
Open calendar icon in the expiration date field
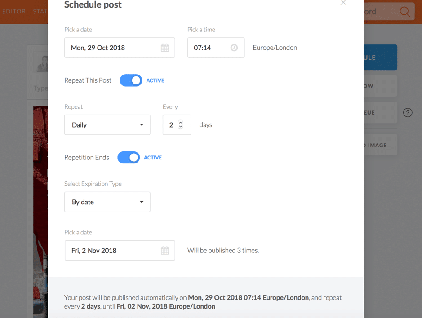164,251
